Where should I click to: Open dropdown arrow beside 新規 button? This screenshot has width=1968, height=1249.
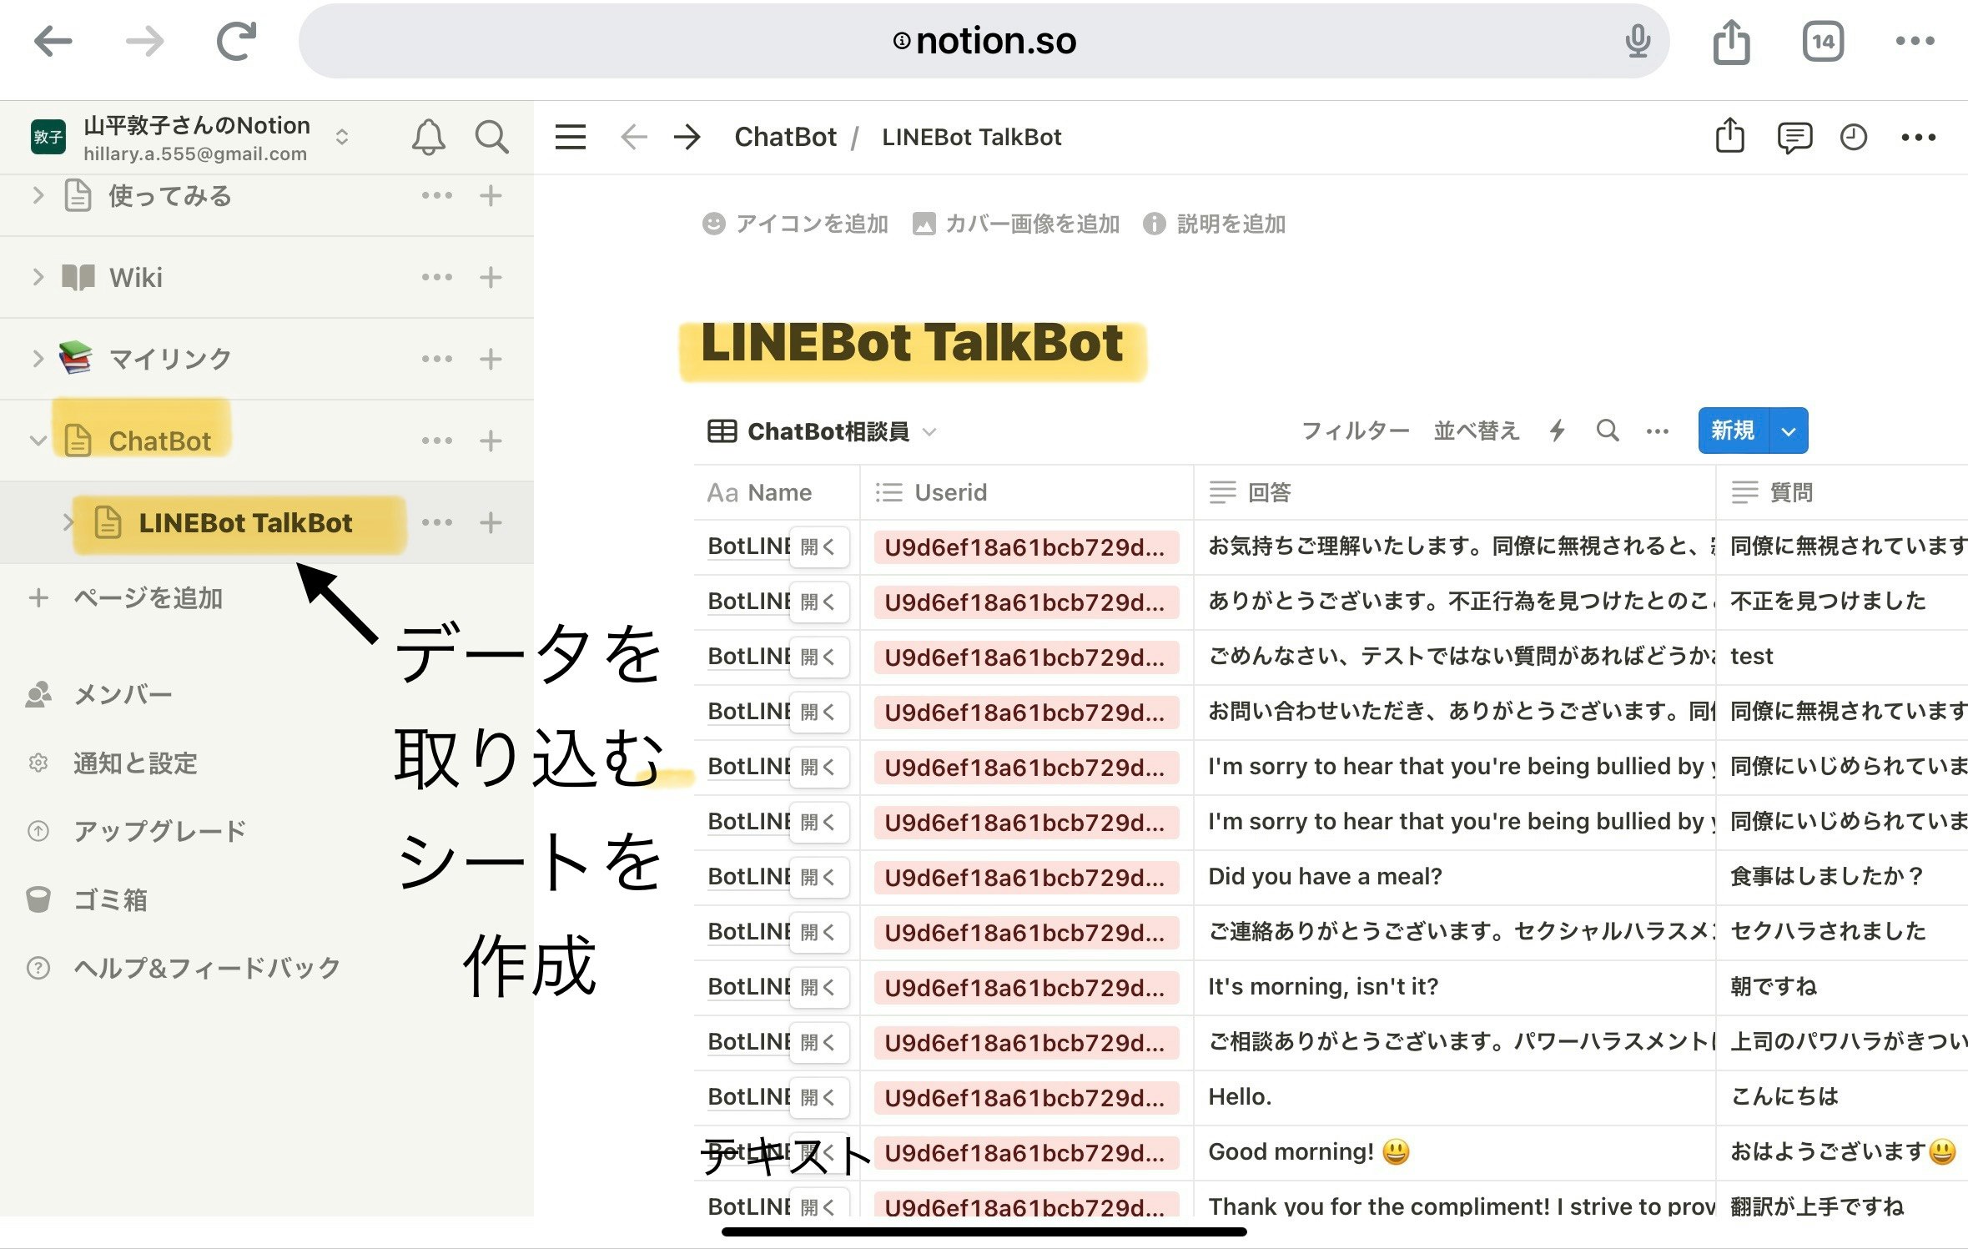pos(1788,431)
